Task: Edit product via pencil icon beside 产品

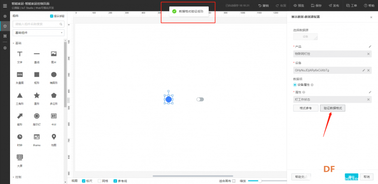Action: point(370,46)
